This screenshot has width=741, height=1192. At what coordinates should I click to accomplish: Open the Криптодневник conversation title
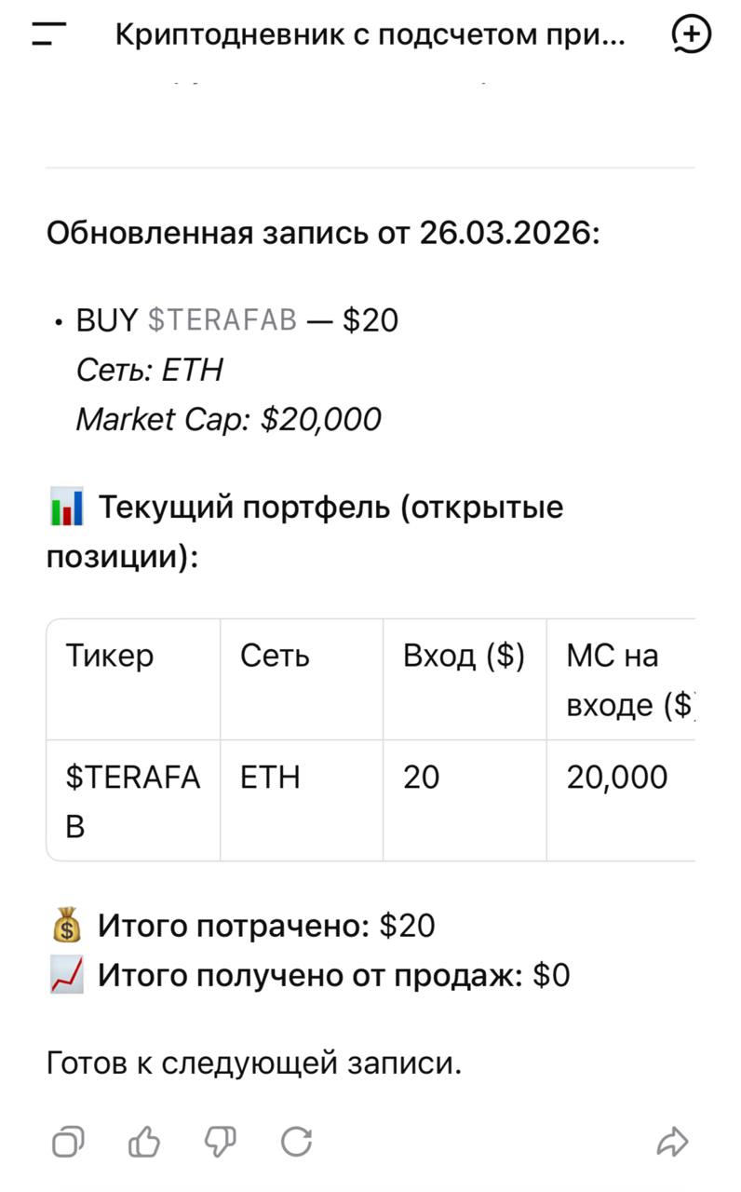tap(370, 35)
